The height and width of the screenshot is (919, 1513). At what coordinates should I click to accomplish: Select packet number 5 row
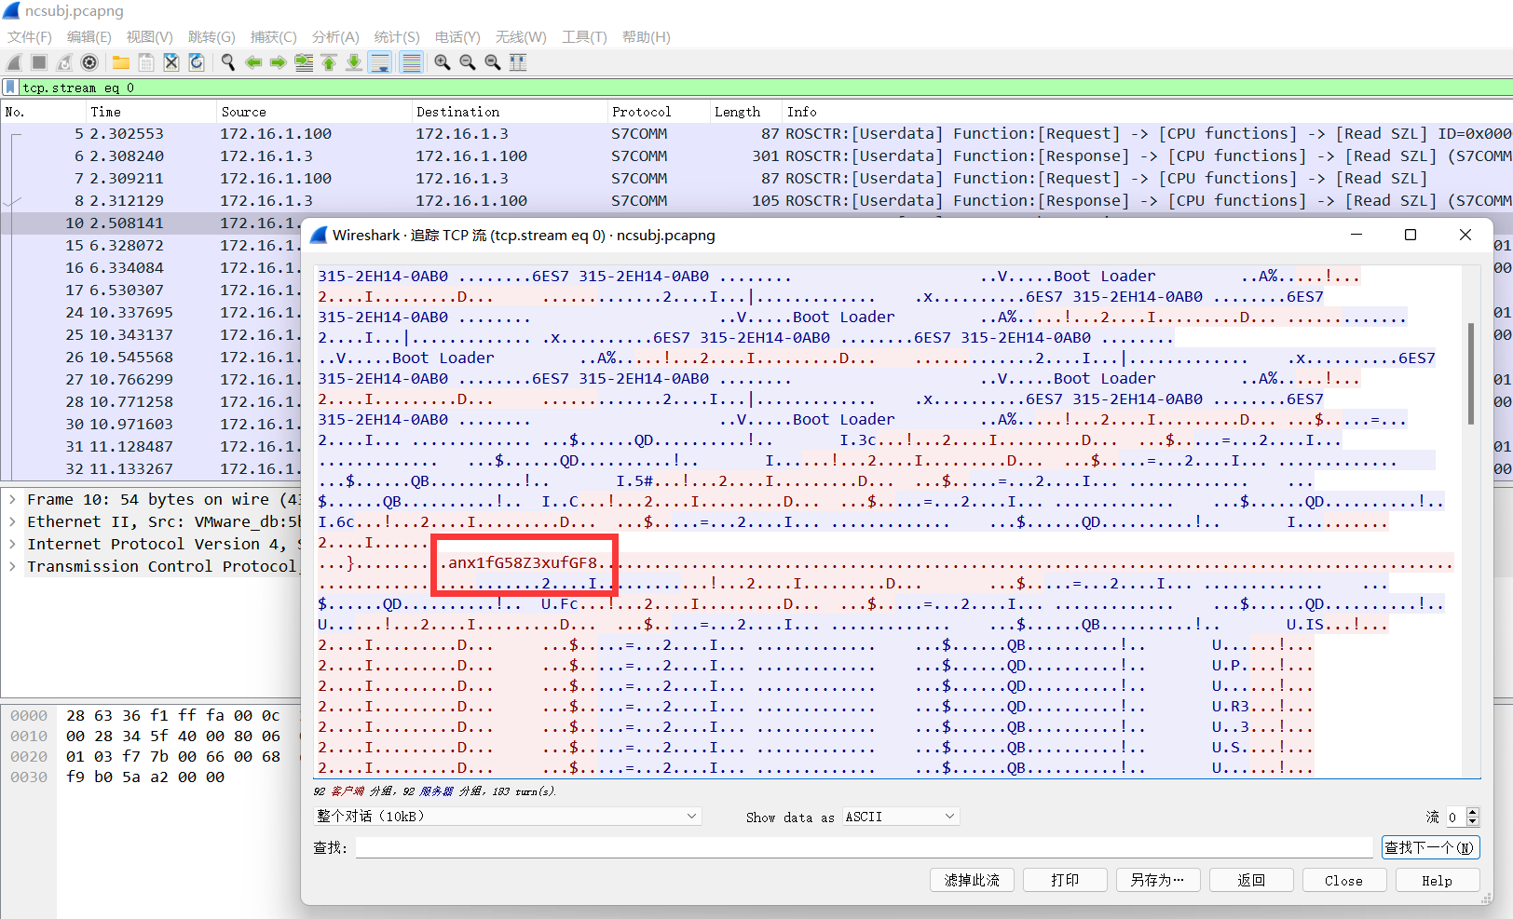tap(756, 134)
